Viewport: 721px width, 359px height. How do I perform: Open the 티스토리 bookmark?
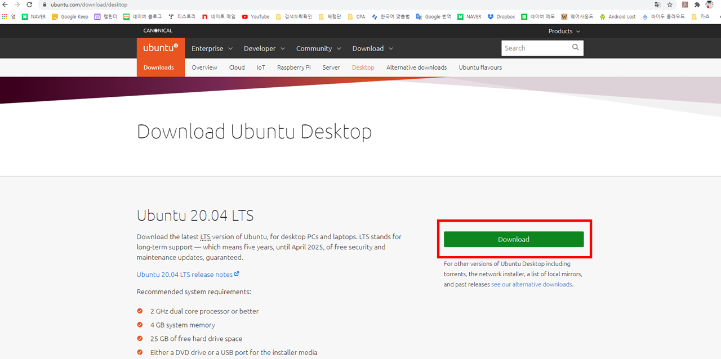pyautogui.click(x=181, y=17)
